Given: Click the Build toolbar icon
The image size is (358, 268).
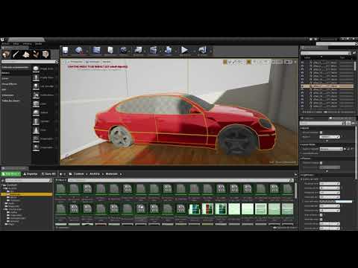Looking at the screenshot, I should pyautogui.click(x=169, y=51).
